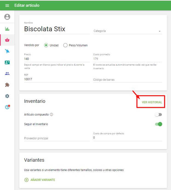Disable the Seguir el Inventario switch
Viewport: 171px width, 190px height.
pos(158,124)
